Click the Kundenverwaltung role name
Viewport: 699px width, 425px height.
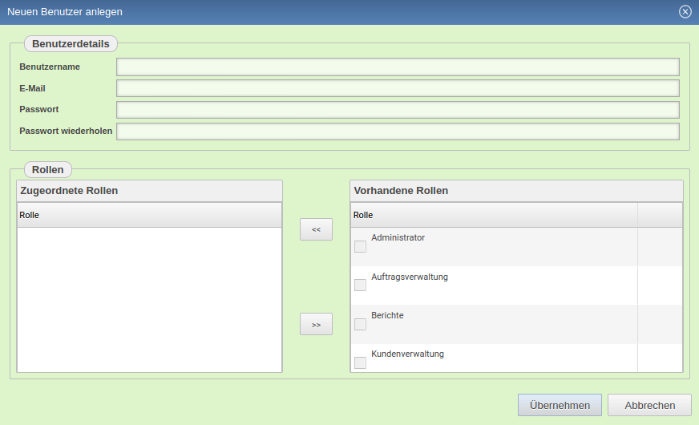tap(407, 354)
